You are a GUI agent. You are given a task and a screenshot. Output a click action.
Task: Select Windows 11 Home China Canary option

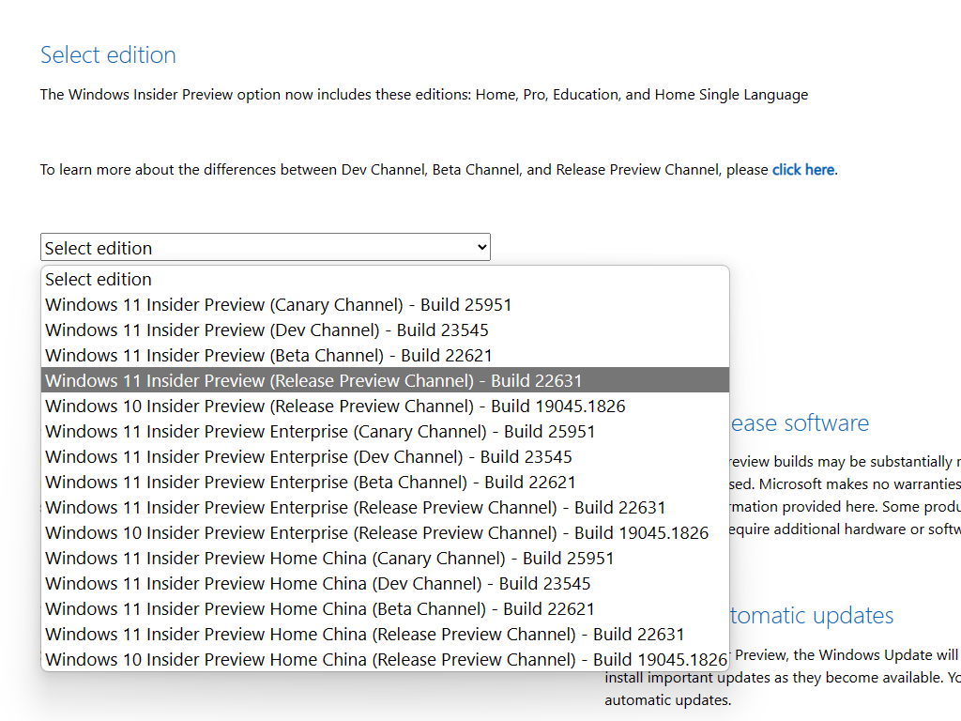(329, 558)
